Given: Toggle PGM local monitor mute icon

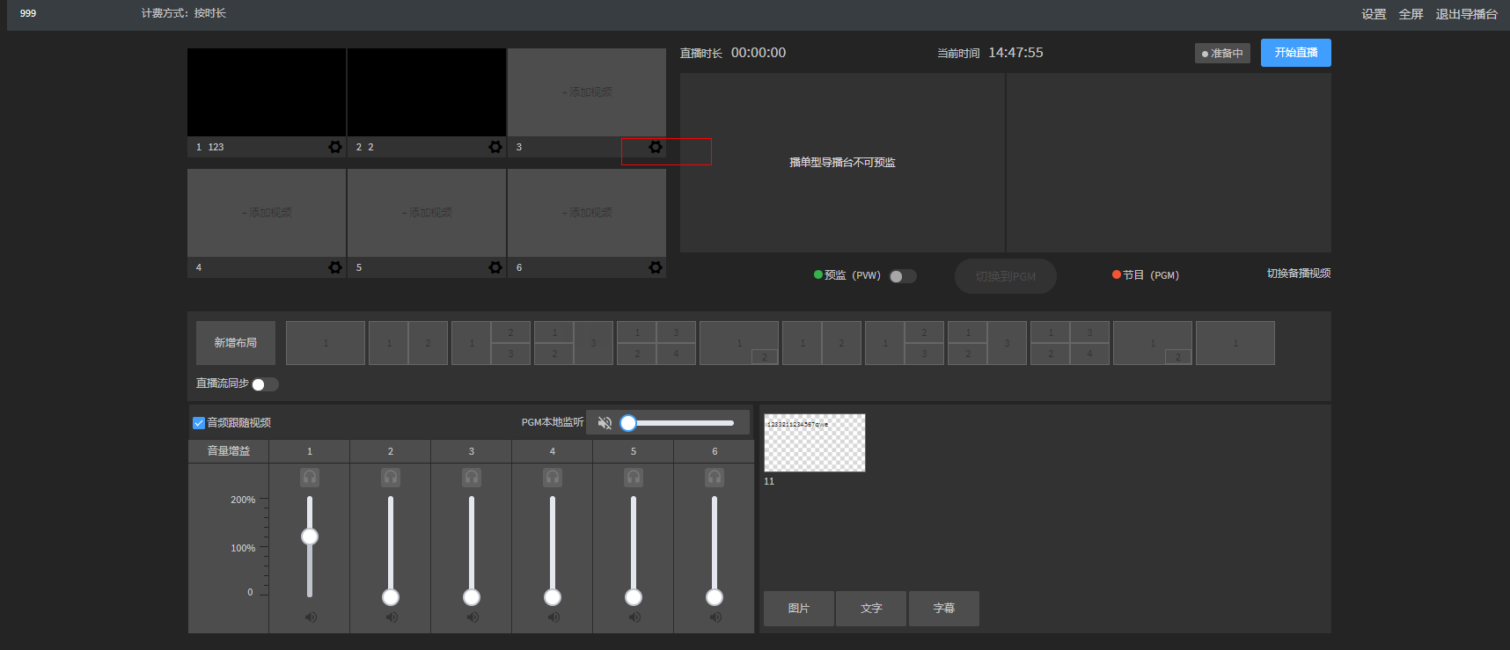Looking at the screenshot, I should pyautogui.click(x=605, y=423).
